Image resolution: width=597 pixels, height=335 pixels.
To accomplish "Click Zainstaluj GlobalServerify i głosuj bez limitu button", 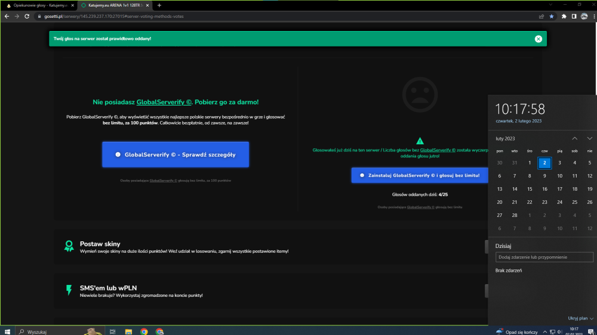I will click(420, 175).
